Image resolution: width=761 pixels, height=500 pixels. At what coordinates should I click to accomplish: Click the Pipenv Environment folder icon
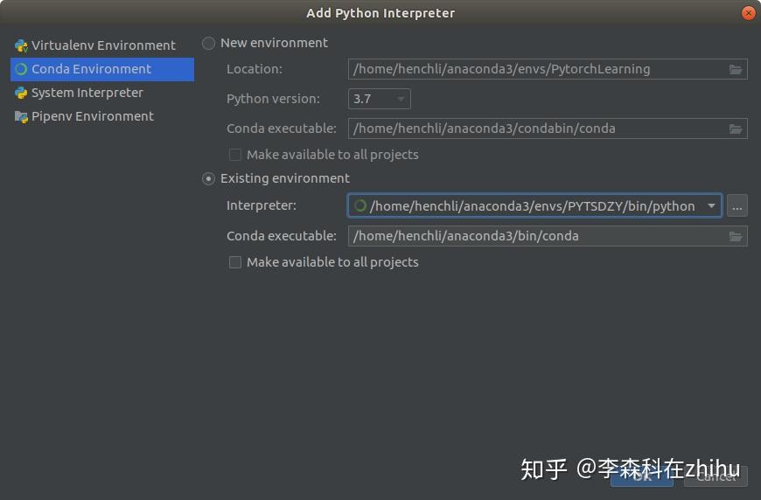[21, 117]
